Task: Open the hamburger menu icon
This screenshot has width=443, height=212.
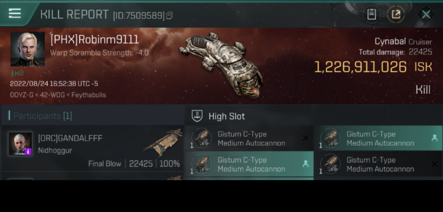Action: point(15,13)
